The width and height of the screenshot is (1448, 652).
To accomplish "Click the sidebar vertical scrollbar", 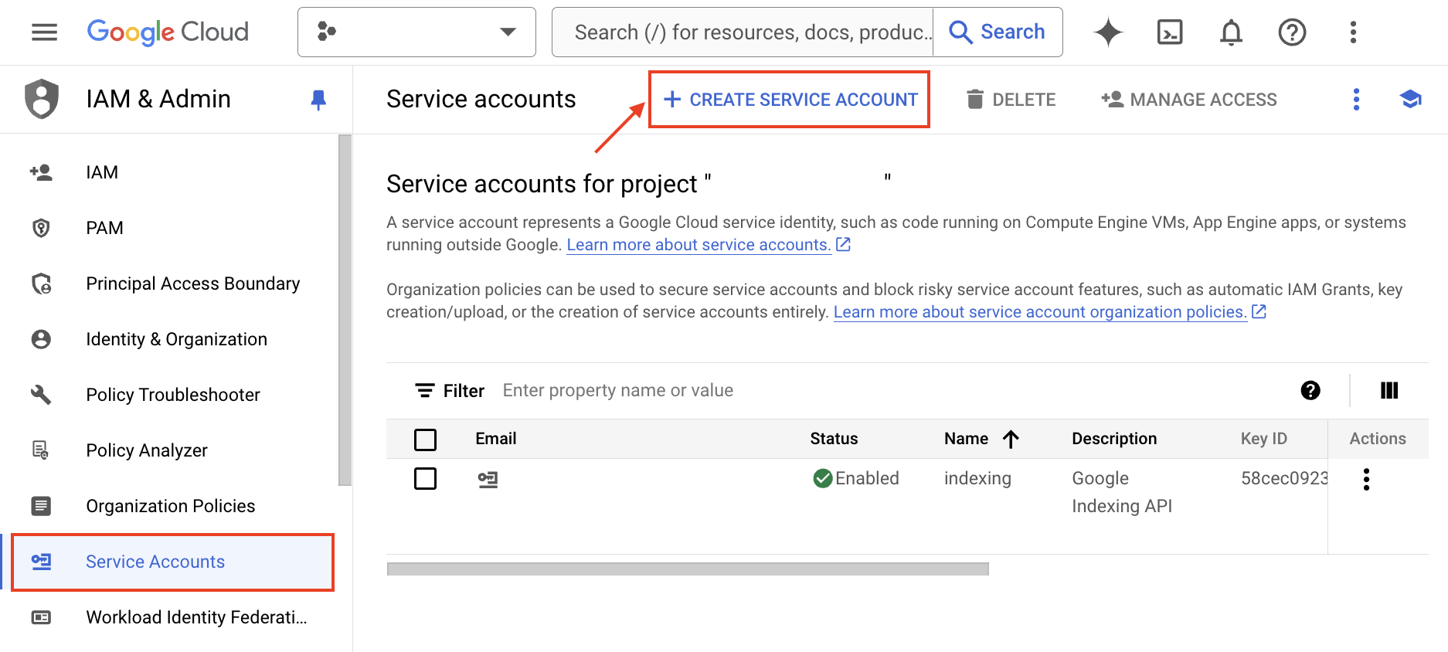I will click(345, 310).
